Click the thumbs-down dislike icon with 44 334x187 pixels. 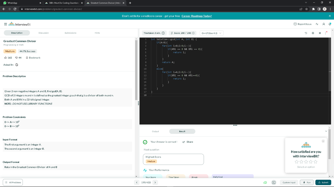point(16,58)
